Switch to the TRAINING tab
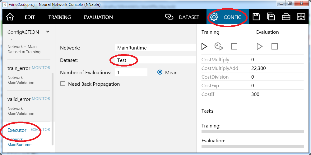 click(x=59, y=17)
